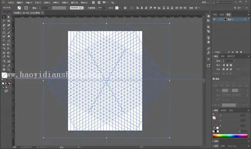Select the Lasso tool
Viewport: 251px width, 149px height.
point(9,21)
